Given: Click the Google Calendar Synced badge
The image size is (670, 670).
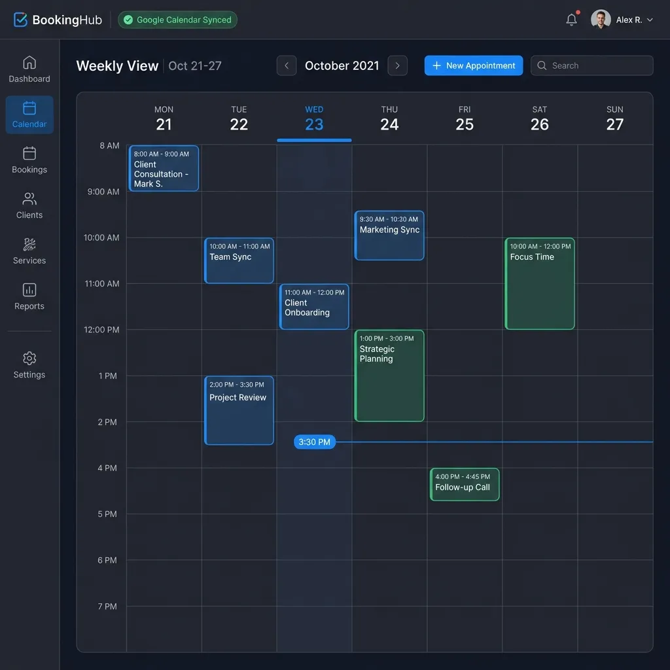Looking at the screenshot, I should tap(177, 20).
